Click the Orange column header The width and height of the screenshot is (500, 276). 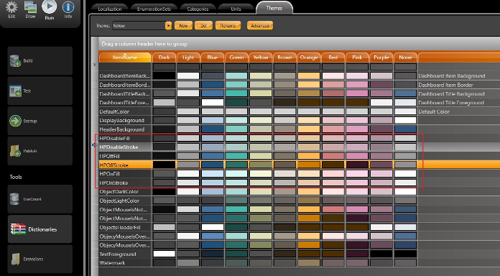click(x=309, y=57)
